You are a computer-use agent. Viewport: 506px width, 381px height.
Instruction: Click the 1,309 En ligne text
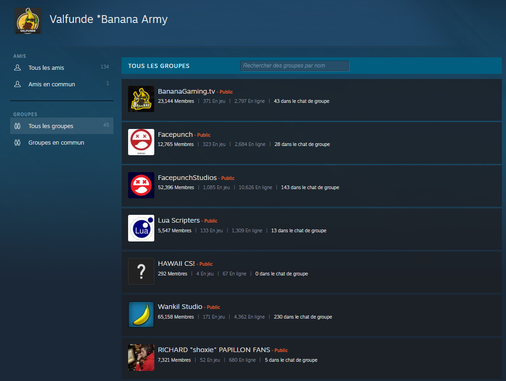coord(247,230)
